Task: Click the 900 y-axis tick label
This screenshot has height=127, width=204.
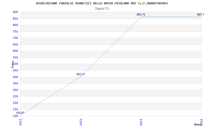Action: point(15,12)
